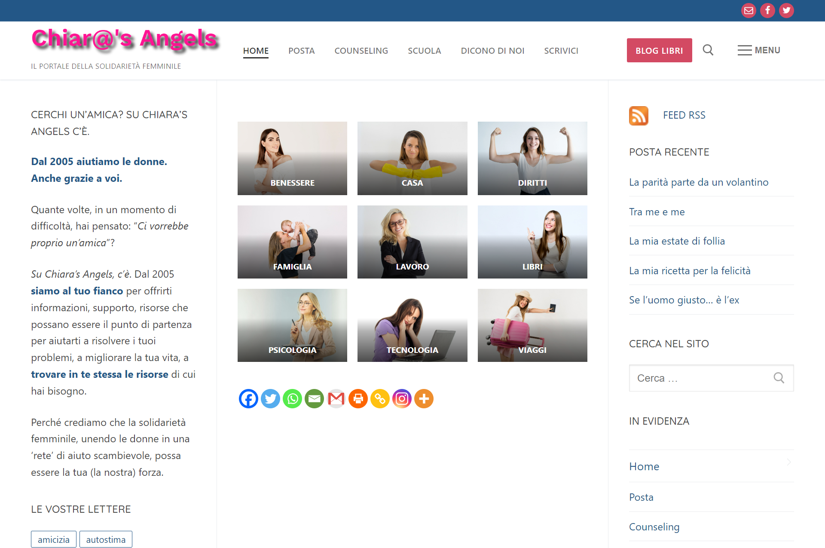Image resolution: width=825 pixels, height=548 pixels.
Task: Open the Home link under In Evidenza
Action: [644, 466]
